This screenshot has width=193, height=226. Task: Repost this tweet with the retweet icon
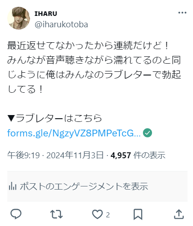coord(56,214)
